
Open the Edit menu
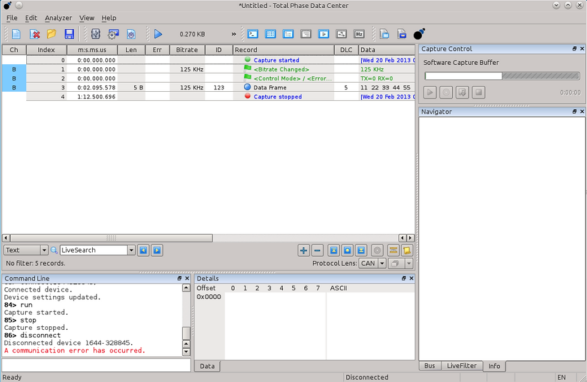pyautogui.click(x=31, y=17)
